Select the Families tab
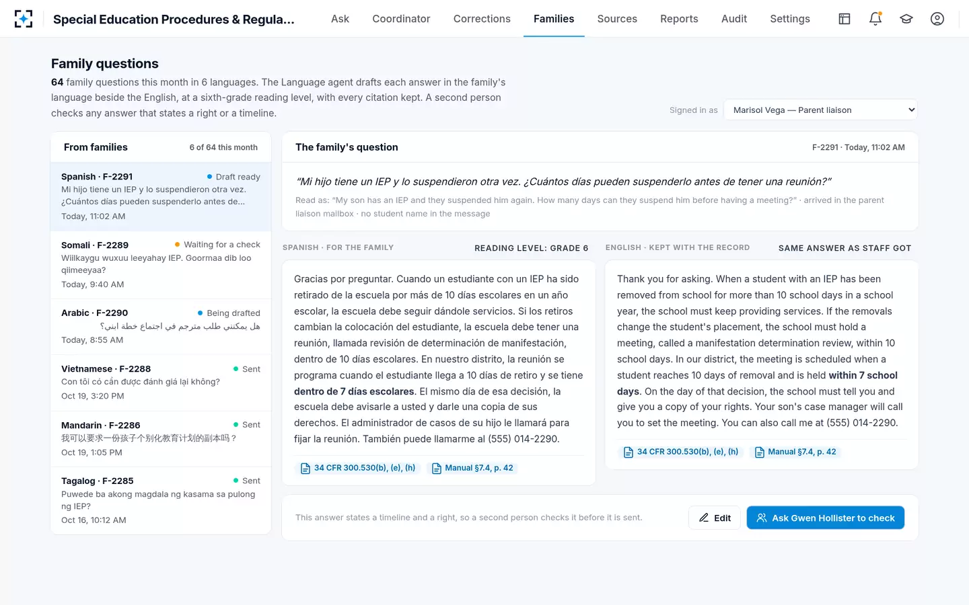 pyautogui.click(x=554, y=19)
